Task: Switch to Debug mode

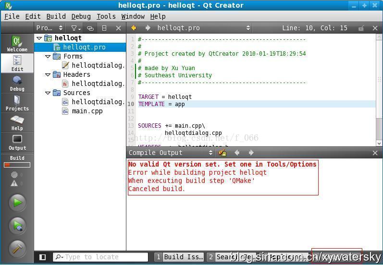Action: point(17,83)
